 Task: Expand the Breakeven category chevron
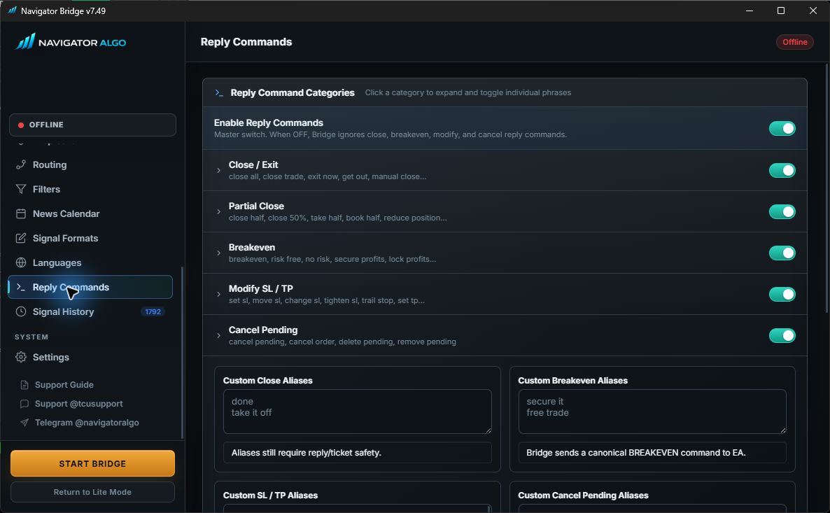click(x=218, y=253)
